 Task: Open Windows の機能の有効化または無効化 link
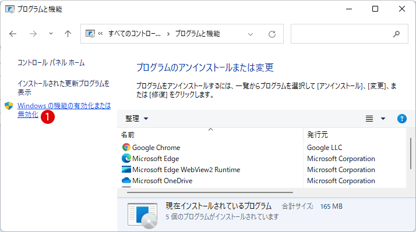click(64, 110)
